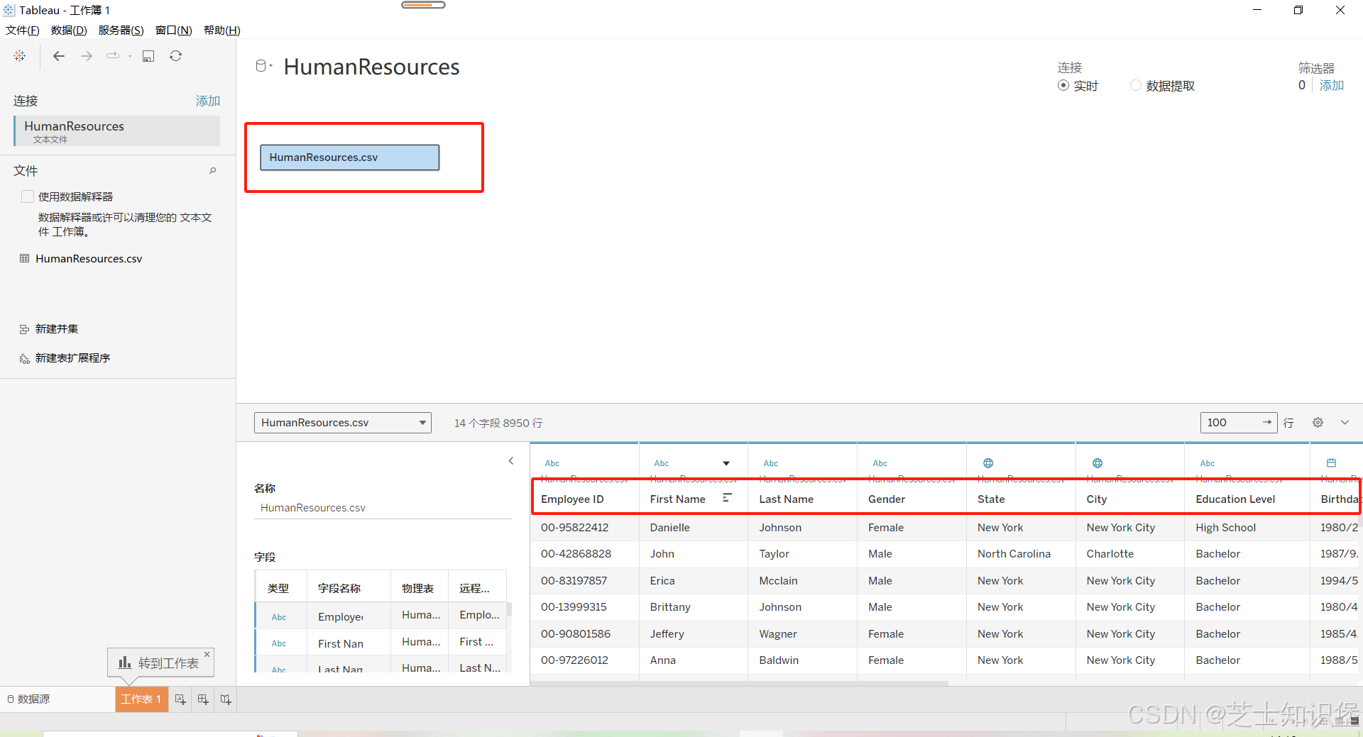The image size is (1363, 737).
Task: Click 添加 link next to 连接
Action: (x=208, y=101)
